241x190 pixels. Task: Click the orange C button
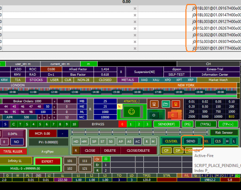[x=172, y=115]
